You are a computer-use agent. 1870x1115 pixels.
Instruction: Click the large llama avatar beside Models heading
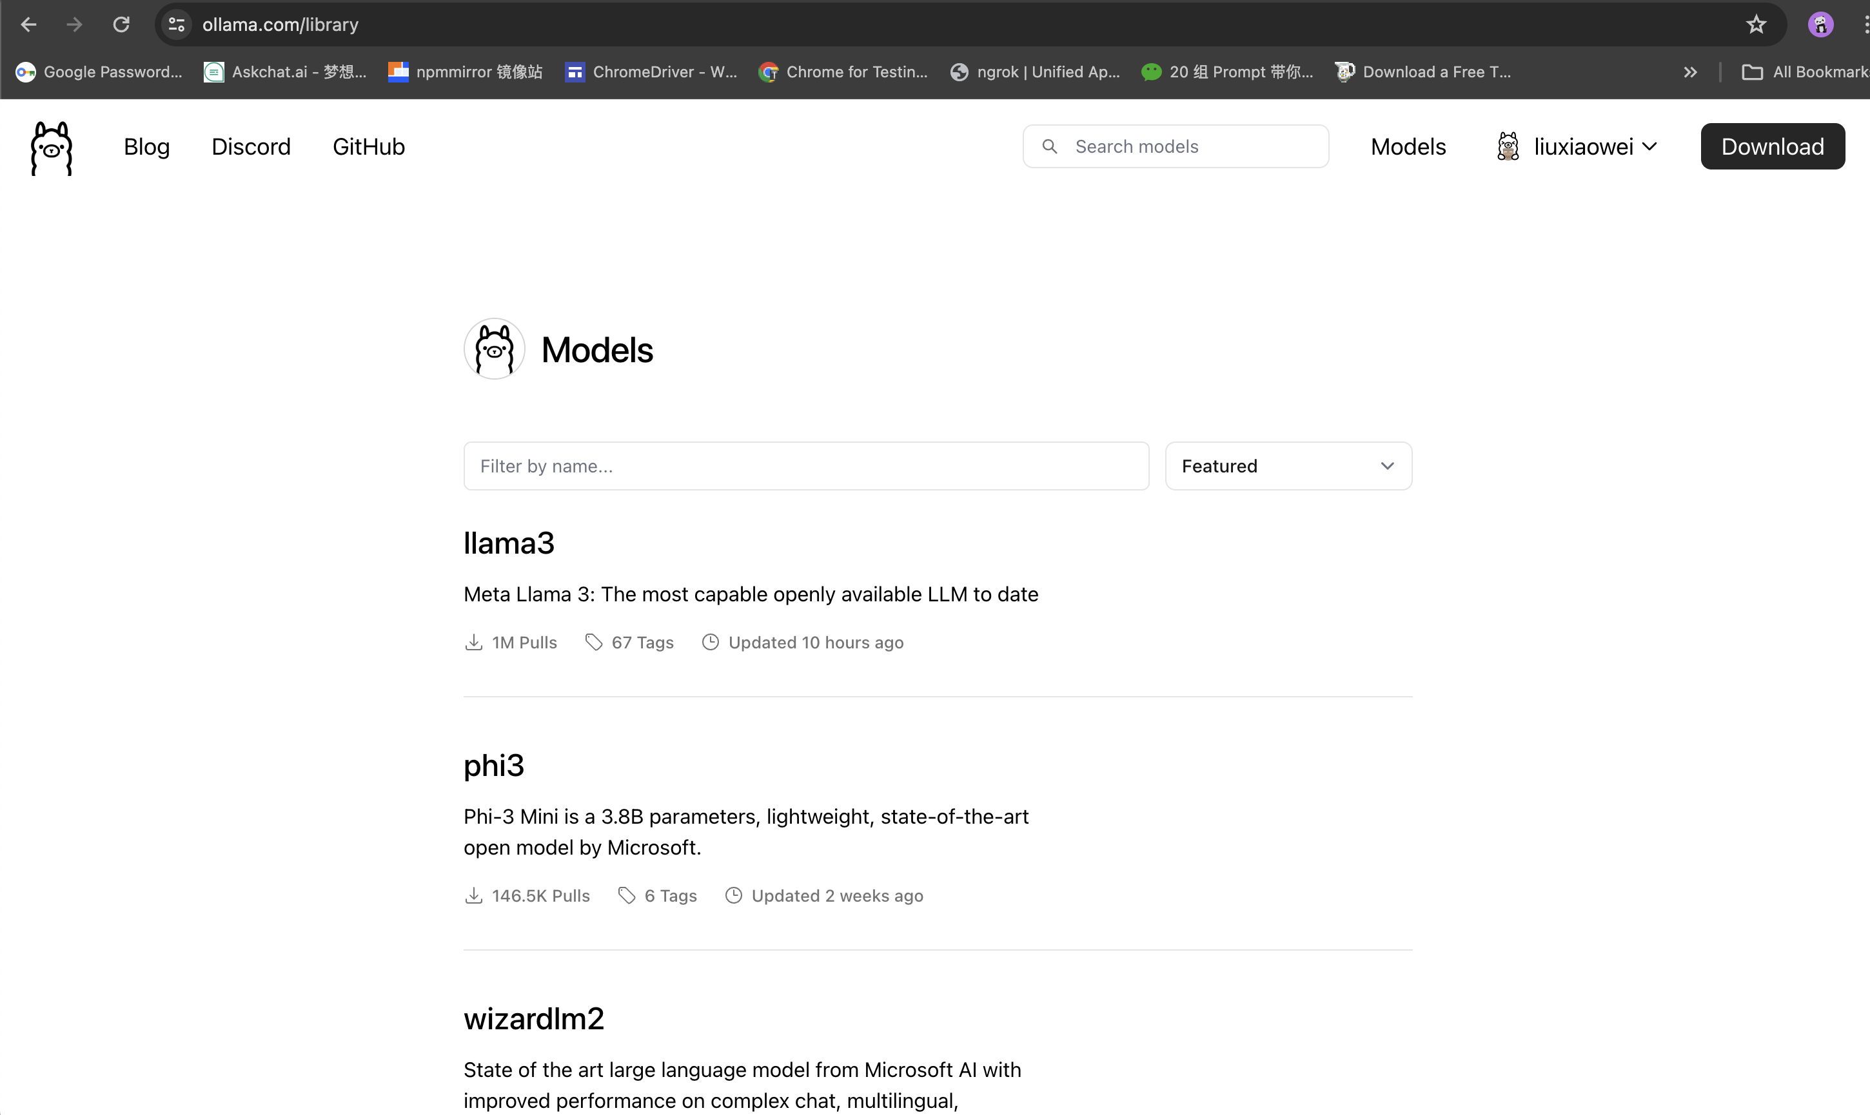click(x=495, y=349)
